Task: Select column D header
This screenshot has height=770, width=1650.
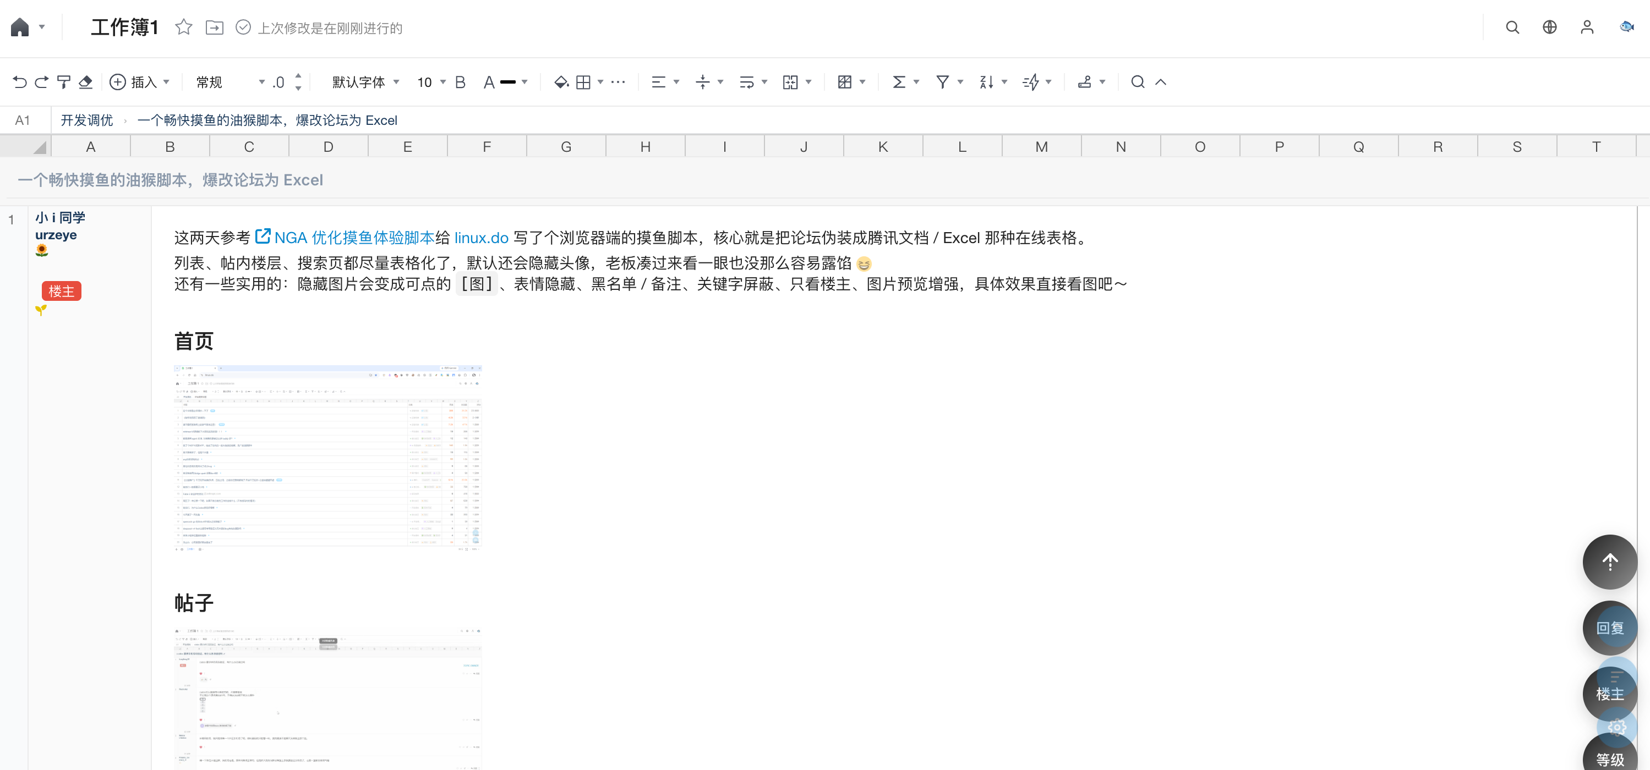Action: click(329, 147)
